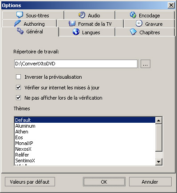Viewport: 177px width, 193px height.
Task: Click the blue book Chapitres icon
Action: pyautogui.click(x=133, y=32)
